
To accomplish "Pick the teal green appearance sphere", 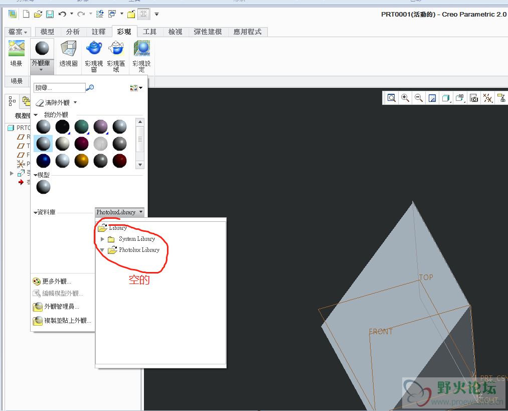I will [x=81, y=127].
